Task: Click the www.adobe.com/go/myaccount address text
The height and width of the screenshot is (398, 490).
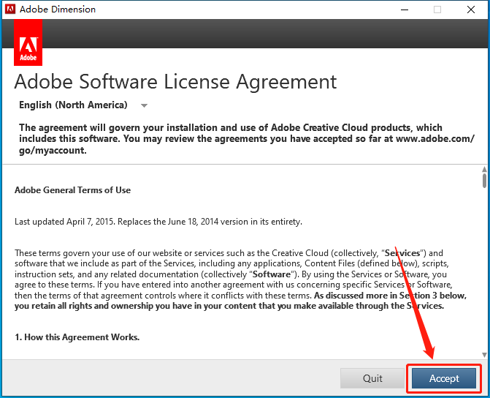Action: (247, 144)
